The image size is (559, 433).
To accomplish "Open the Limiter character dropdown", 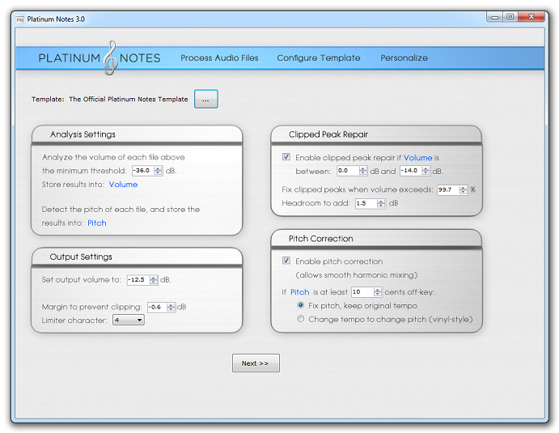I will point(129,320).
